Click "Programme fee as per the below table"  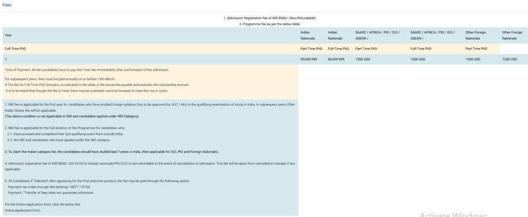pos(269,24)
